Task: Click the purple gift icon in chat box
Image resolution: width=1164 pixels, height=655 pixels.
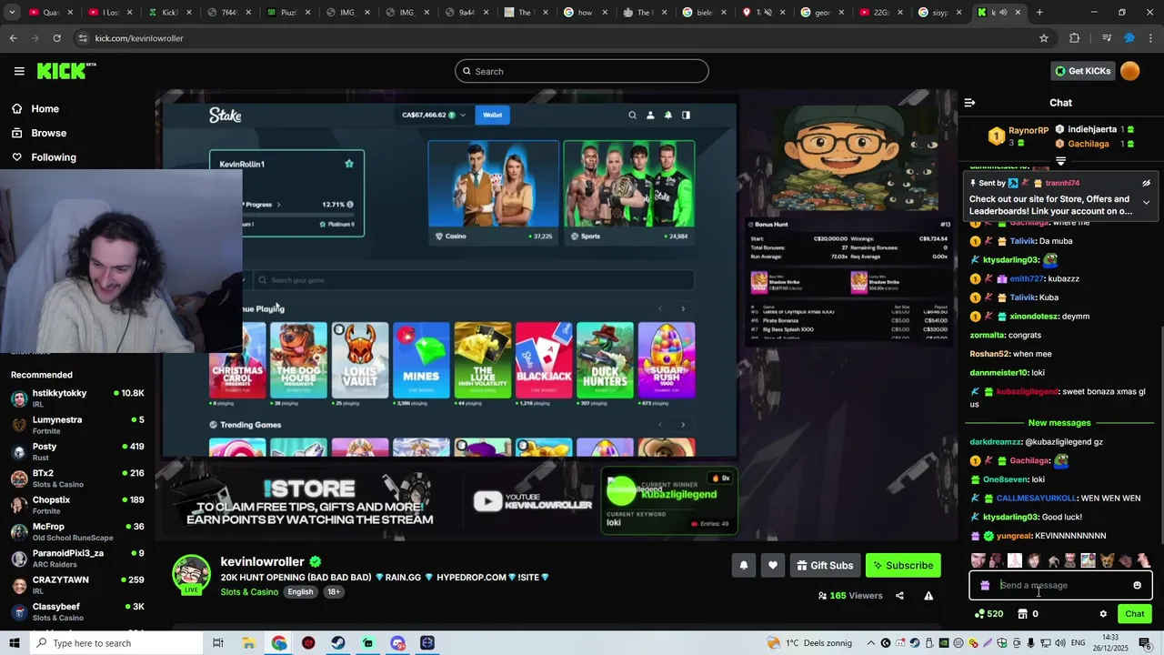Action: pyautogui.click(x=985, y=585)
